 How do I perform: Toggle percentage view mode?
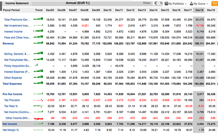coord(161,3)
